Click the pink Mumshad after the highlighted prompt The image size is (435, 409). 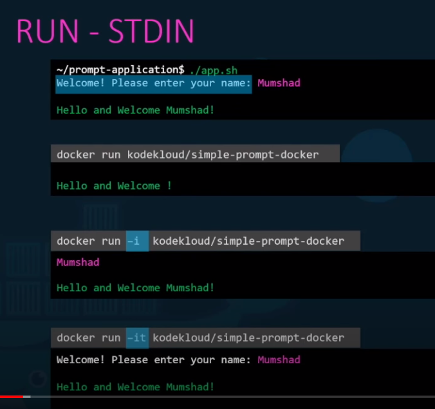click(279, 83)
